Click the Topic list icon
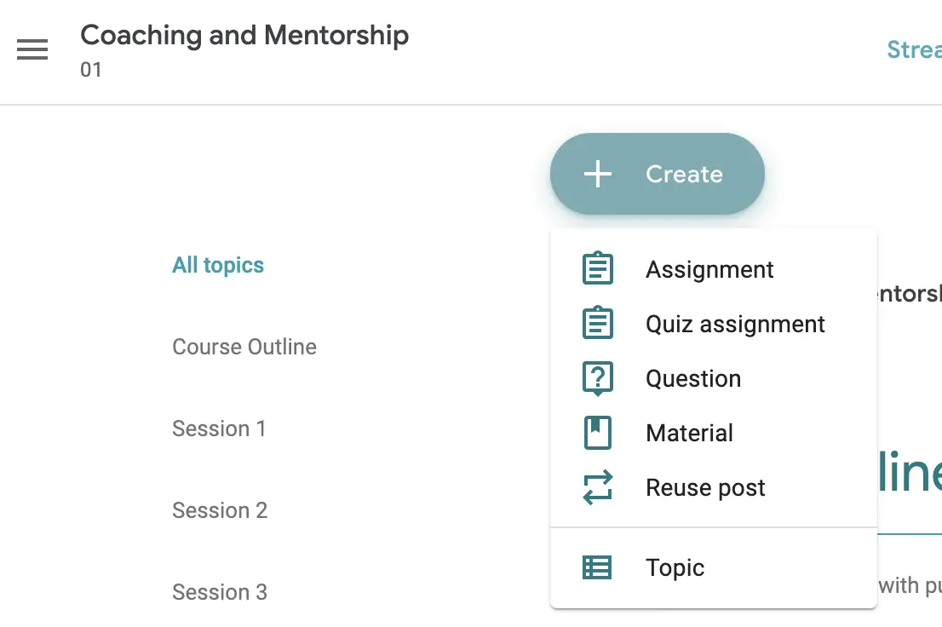942x627 pixels. [x=597, y=567]
